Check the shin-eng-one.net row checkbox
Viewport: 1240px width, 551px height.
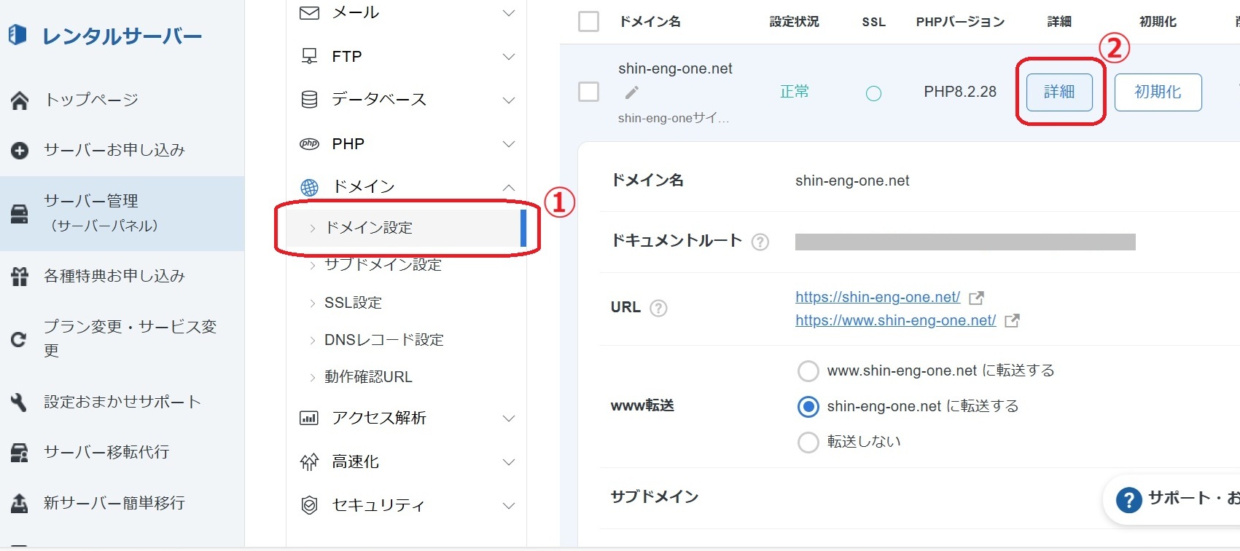pyautogui.click(x=588, y=92)
